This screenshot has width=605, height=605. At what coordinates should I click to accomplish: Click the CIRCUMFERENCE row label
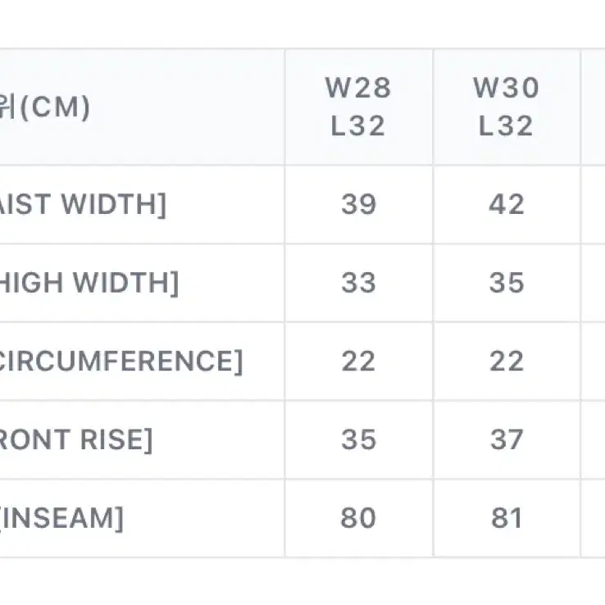[121, 362]
